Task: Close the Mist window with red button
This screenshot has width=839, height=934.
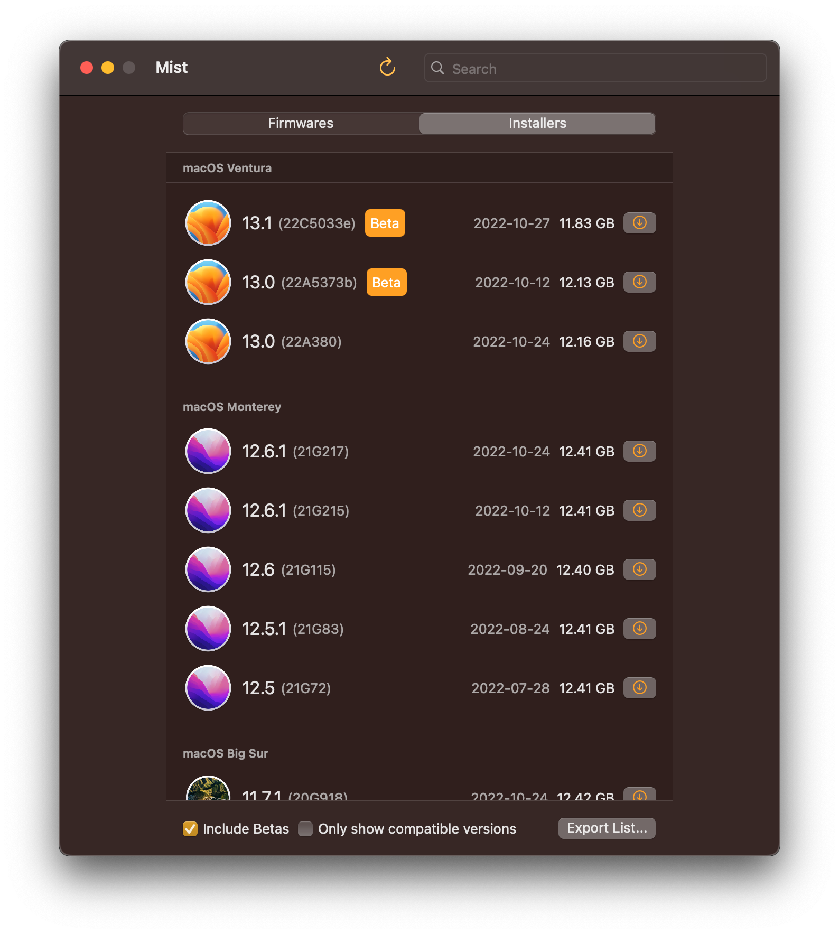Action: (87, 68)
